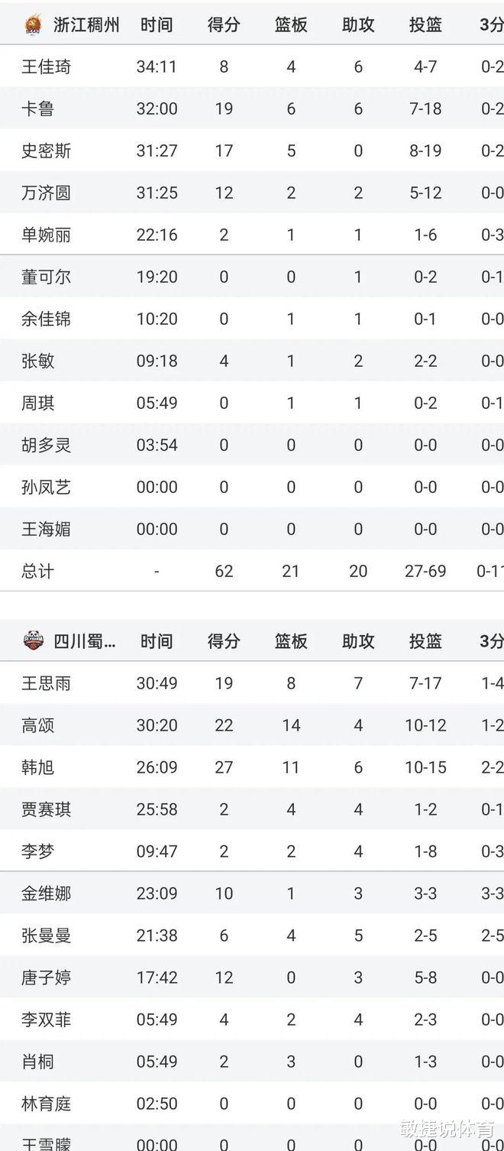This screenshot has width=504, height=1151.
Task: Click the 四川蜀 team logo icon
Action: (x=33, y=641)
